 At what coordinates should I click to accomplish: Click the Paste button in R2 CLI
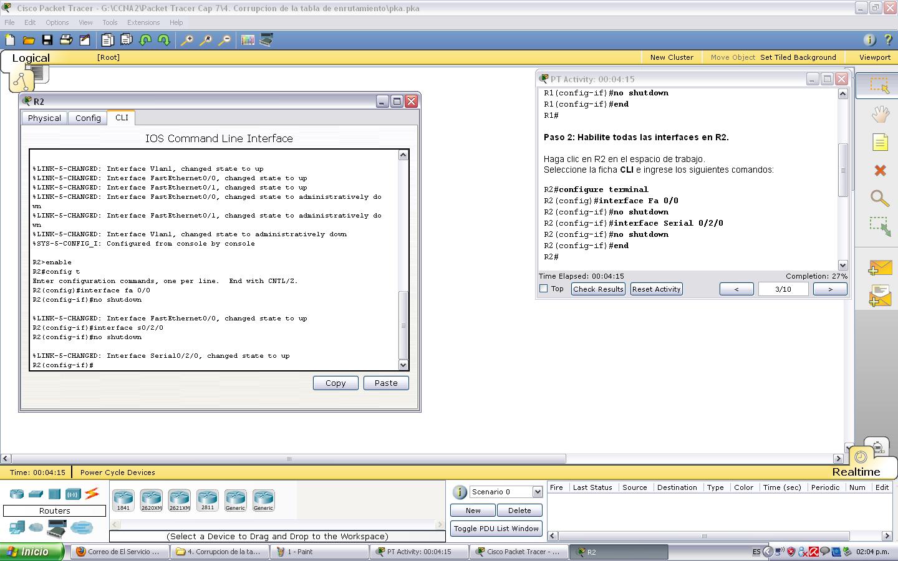click(x=386, y=383)
